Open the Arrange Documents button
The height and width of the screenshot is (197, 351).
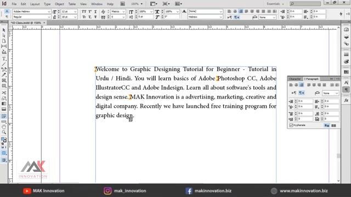pos(178,4)
